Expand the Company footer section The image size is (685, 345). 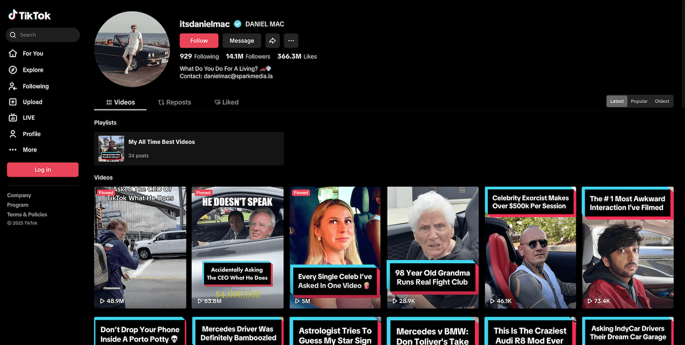pos(19,195)
